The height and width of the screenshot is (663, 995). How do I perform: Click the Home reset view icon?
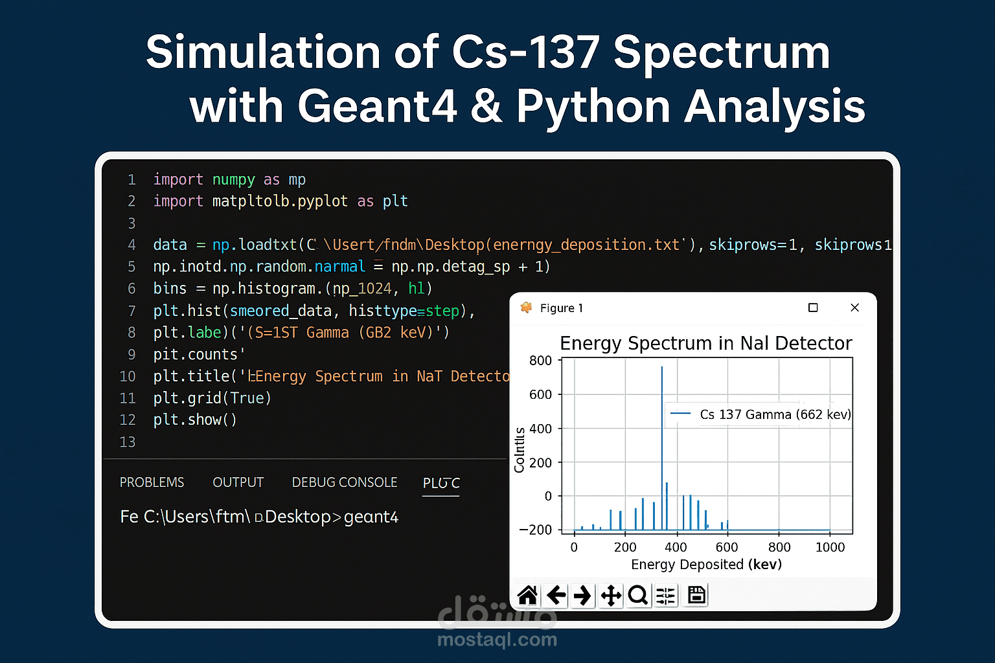coord(527,595)
